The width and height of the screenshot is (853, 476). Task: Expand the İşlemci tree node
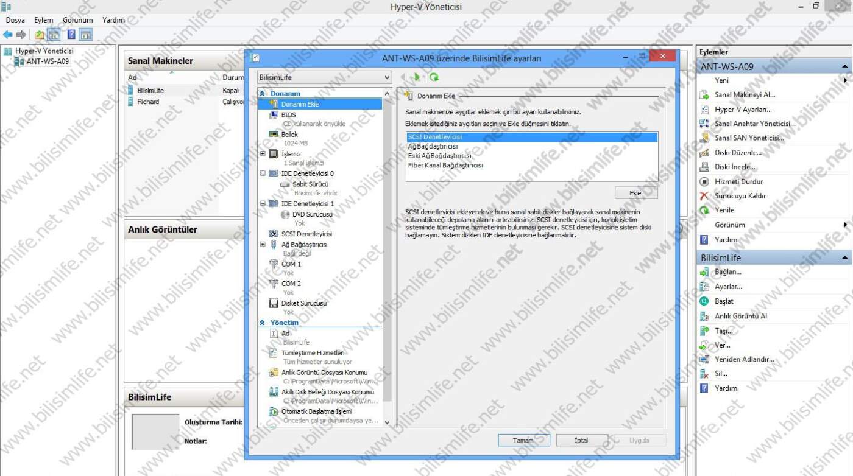263,154
